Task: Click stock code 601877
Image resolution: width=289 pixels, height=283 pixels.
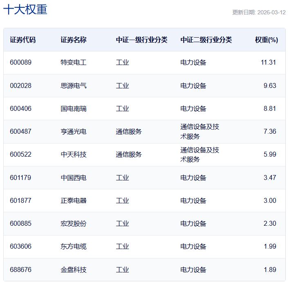Action: pyautogui.click(x=20, y=200)
